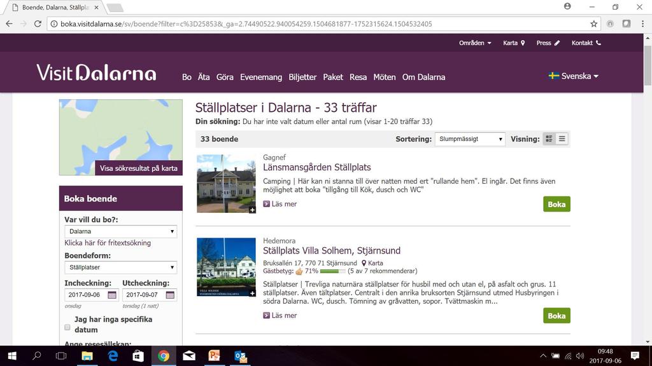The image size is (652, 366).
Task: Click Utcheckning date field 2017-09-07
Action: coord(149,295)
